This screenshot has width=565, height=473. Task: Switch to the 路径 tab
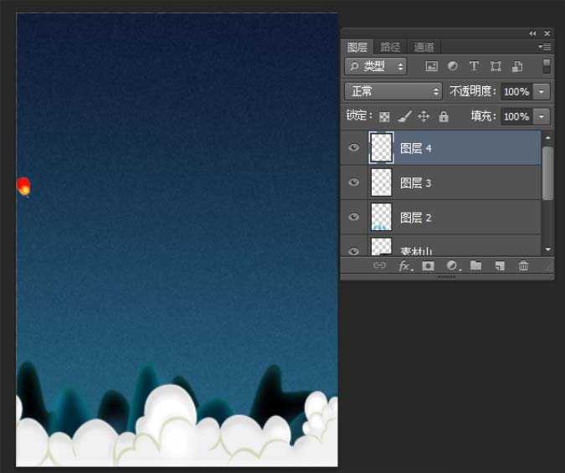(391, 48)
